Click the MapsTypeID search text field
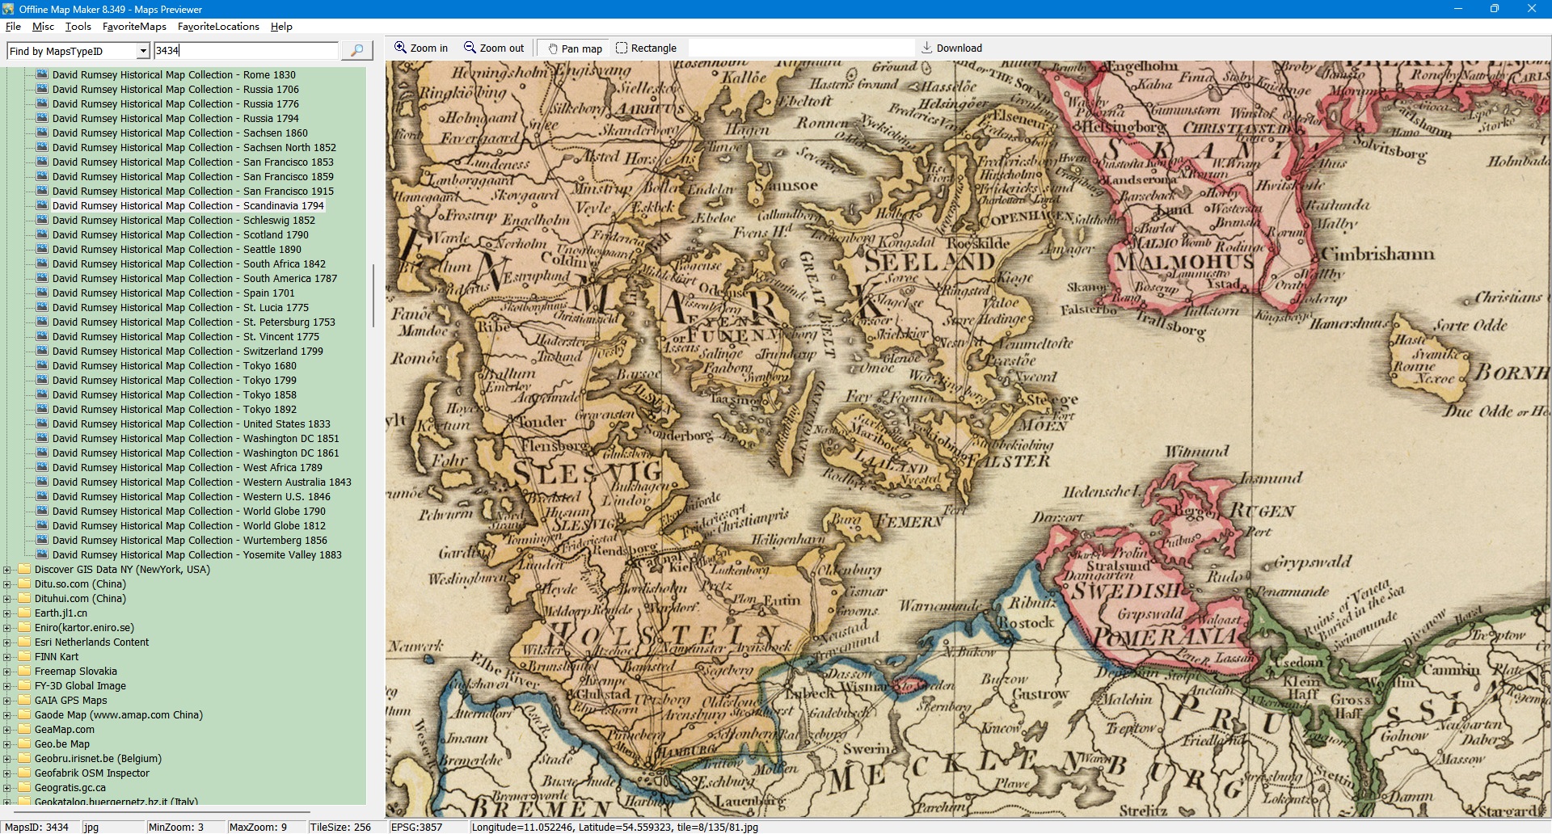1552x834 pixels. click(x=246, y=50)
